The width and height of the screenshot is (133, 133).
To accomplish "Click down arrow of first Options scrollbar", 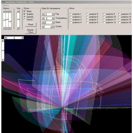I will (4, 28).
